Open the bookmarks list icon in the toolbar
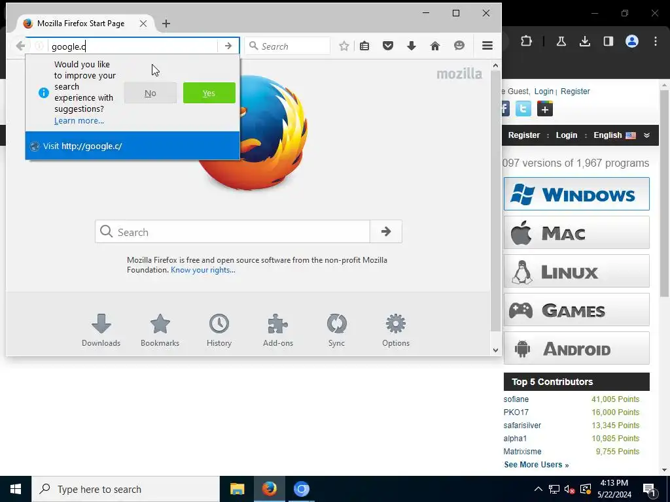 (364, 46)
